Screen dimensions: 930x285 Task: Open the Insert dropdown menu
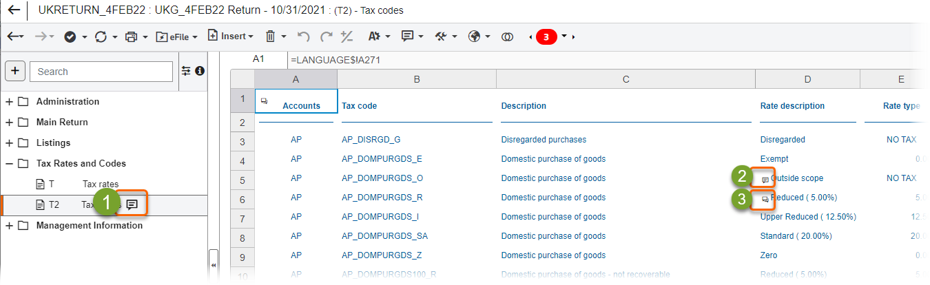click(x=230, y=36)
